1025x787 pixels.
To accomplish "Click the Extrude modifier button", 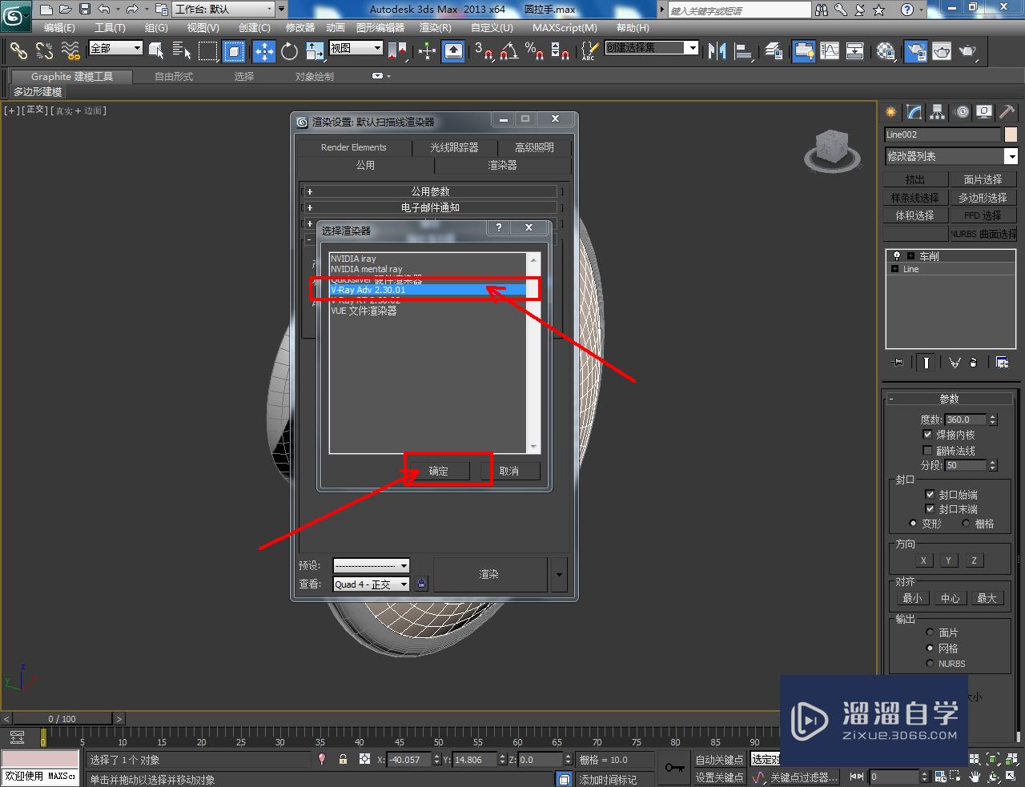I will point(915,179).
